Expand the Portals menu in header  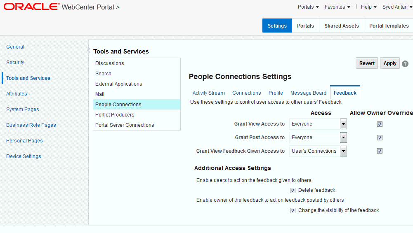[x=309, y=7]
